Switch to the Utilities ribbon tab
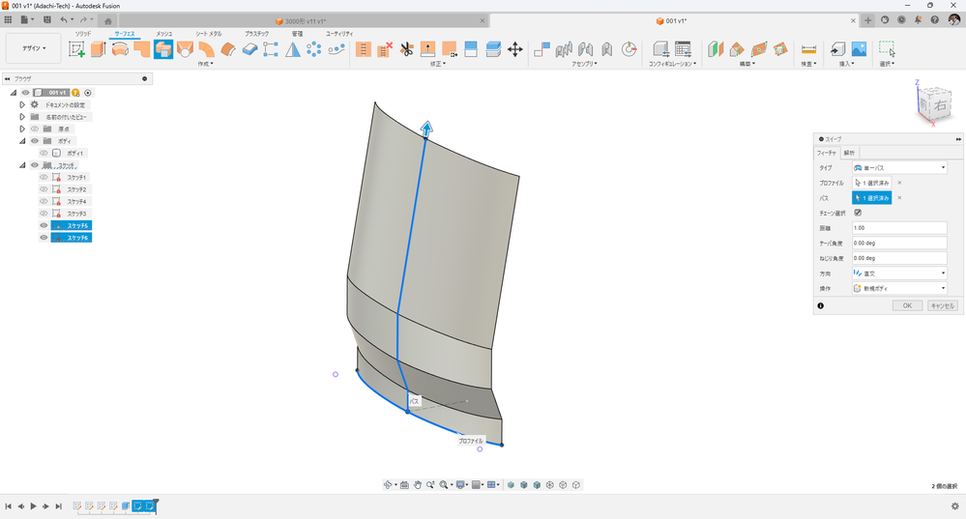This screenshot has width=966, height=519. tap(339, 34)
